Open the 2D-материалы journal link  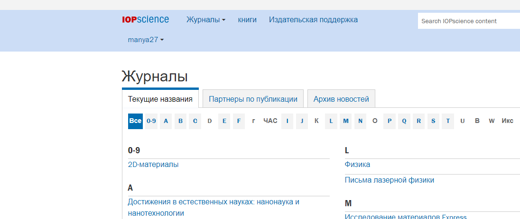pyautogui.click(x=153, y=165)
